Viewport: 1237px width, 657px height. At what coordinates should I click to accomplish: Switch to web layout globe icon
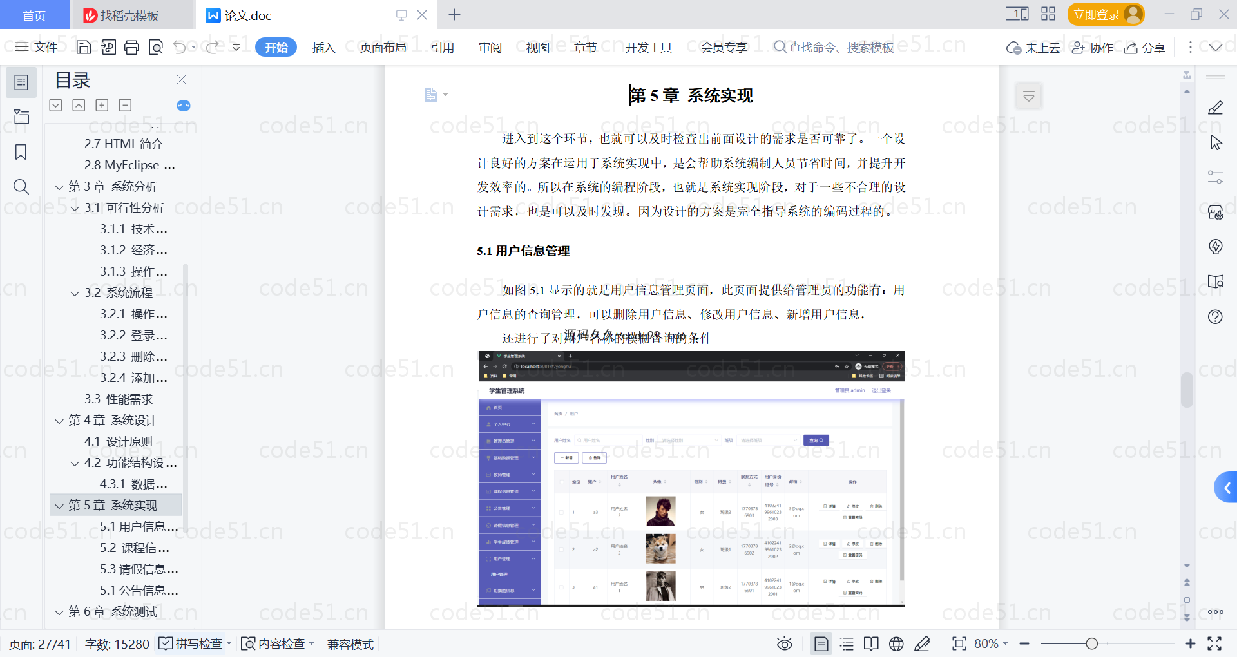coord(896,643)
